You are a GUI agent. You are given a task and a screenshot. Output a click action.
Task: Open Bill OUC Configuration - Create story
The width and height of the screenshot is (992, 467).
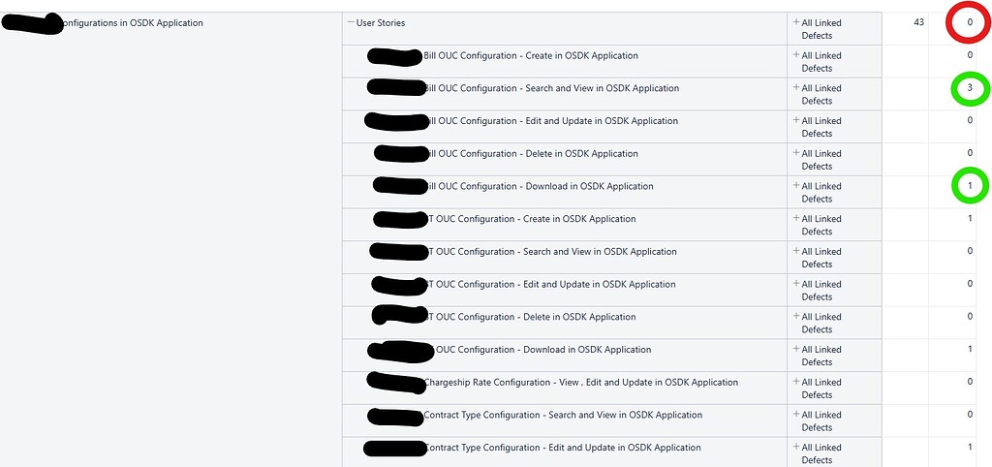pyautogui.click(x=530, y=56)
